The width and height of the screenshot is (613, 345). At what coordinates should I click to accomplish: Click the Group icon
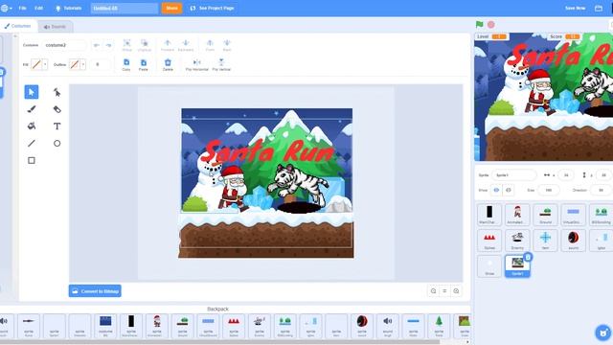(126, 43)
